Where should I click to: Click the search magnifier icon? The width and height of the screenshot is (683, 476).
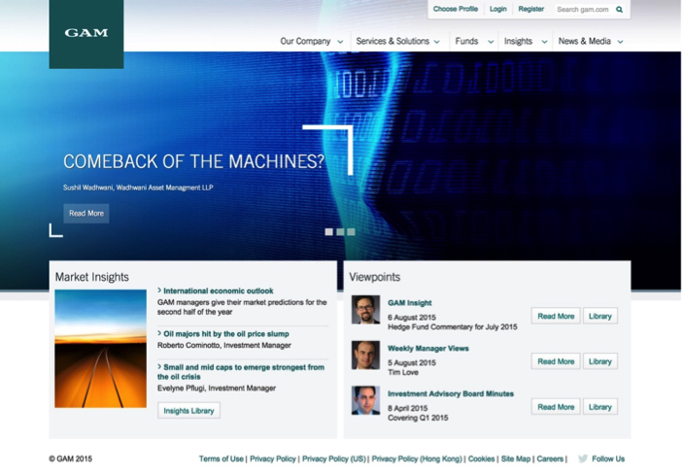point(620,10)
